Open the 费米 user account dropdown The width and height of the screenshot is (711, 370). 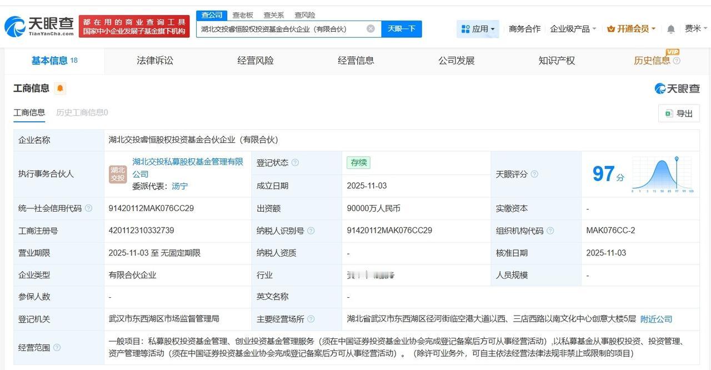tap(696, 29)
